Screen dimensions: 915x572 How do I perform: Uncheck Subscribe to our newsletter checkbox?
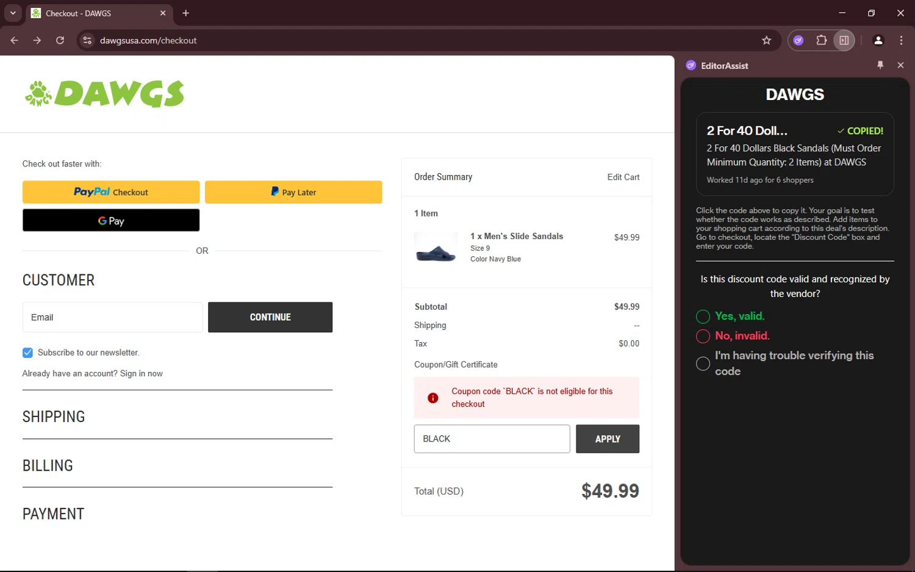pos(27,352)
